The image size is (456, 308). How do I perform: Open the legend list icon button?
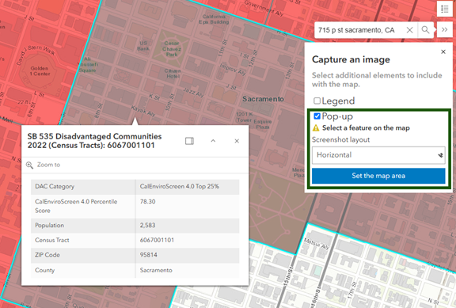coord(444,9)
